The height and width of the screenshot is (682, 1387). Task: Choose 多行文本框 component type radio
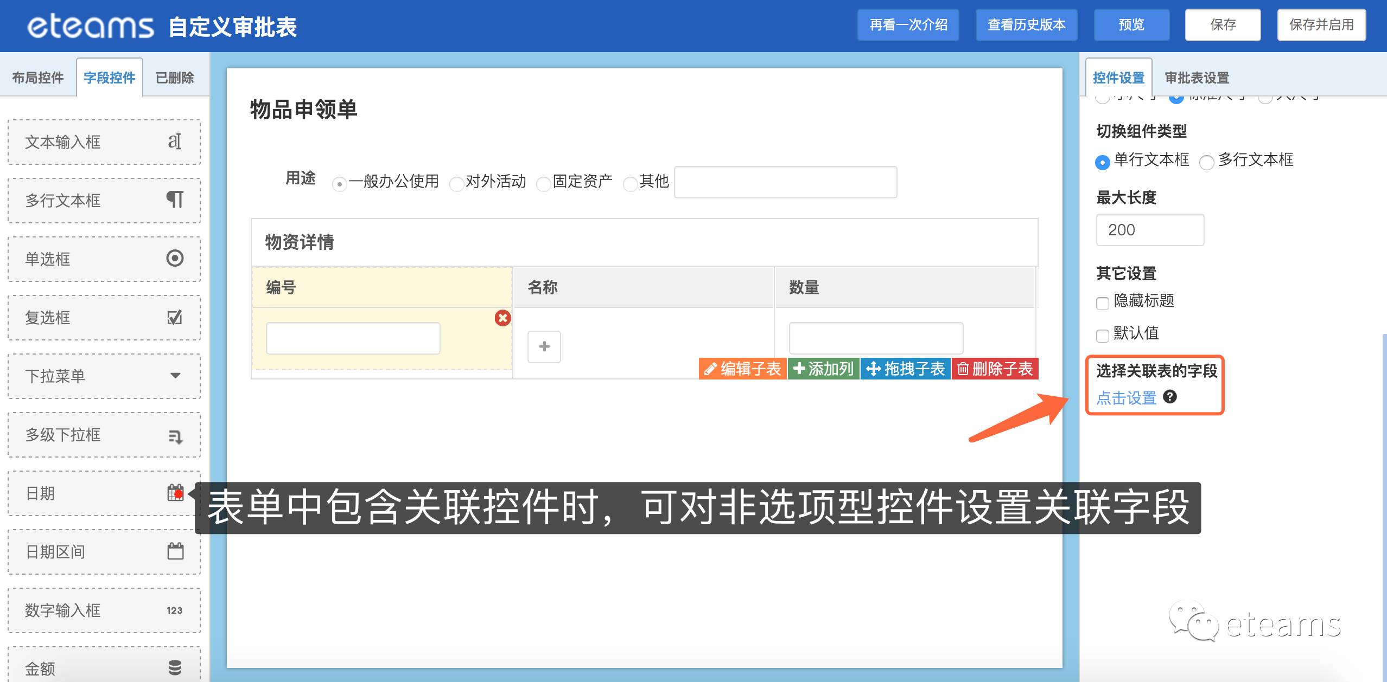1207,162
